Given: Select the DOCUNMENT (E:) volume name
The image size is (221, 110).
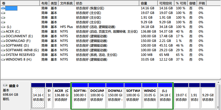Looking at the screenshot, I should tap(19, 36).
